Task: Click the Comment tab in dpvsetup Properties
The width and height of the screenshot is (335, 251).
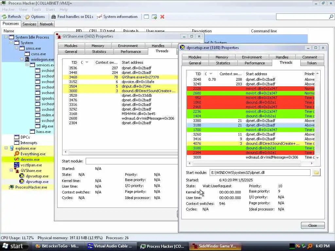Action: [309, 57]
